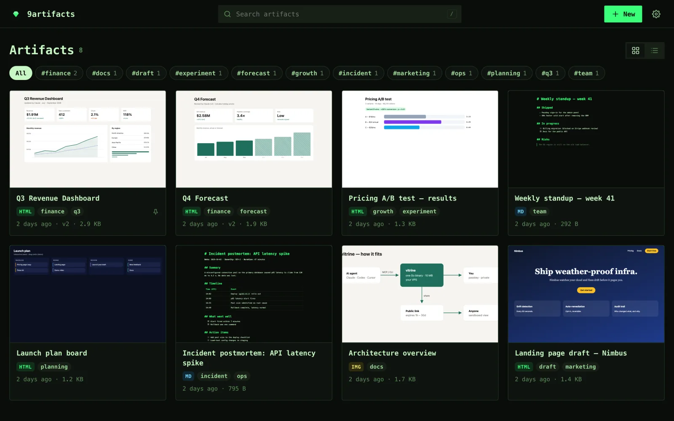This screenshot has height=421, width=674.
Task: Filter by #incident tag
Action: [358, 73]
